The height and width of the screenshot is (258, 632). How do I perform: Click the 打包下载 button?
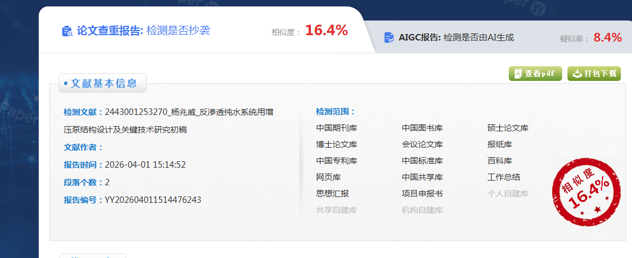594,74
